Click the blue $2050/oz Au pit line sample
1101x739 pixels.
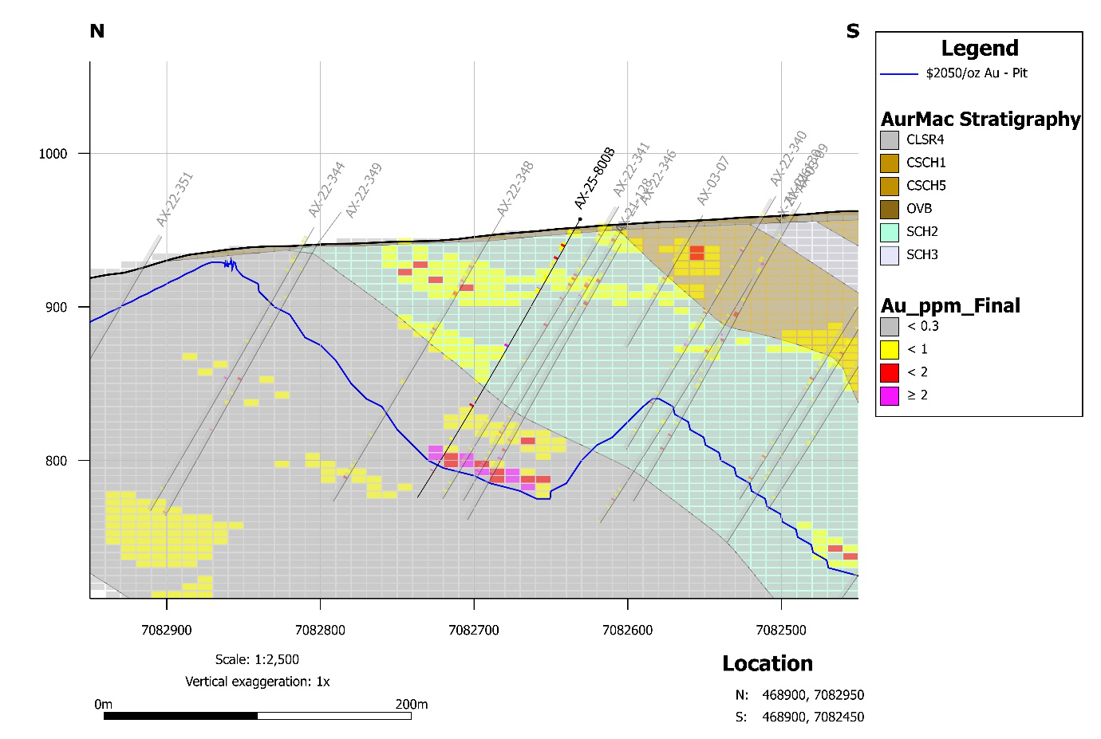(898, 74)
